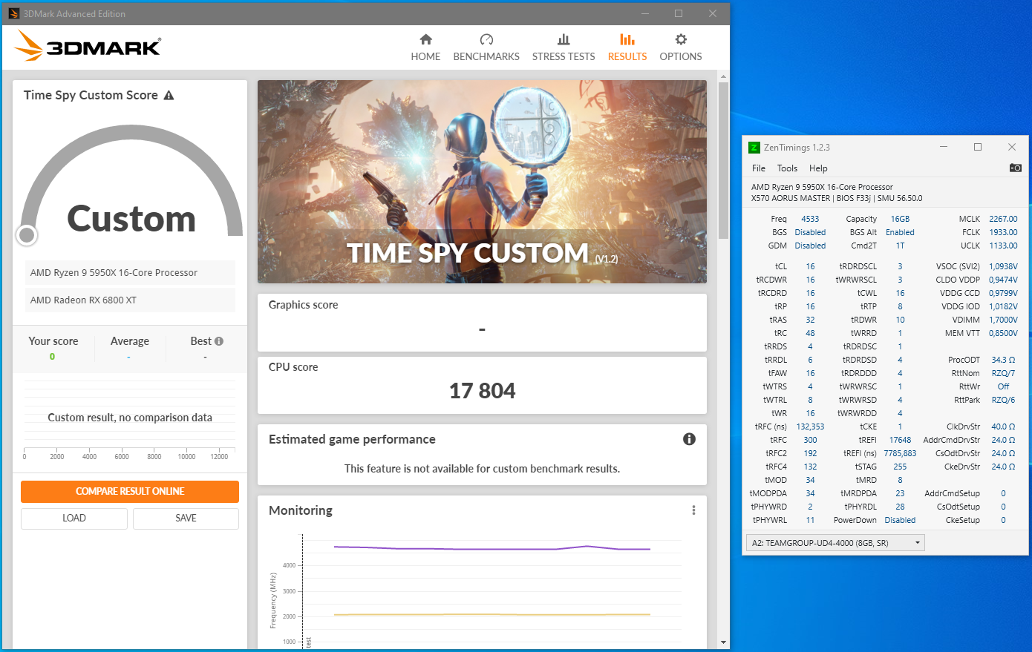1032x652 pixels.
Task: Click the info icon next to Best
Action: click(219, 341)
